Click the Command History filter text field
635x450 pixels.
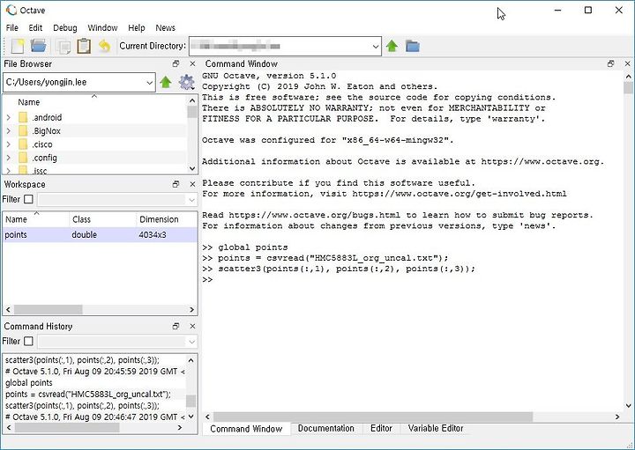click(112, 342)
